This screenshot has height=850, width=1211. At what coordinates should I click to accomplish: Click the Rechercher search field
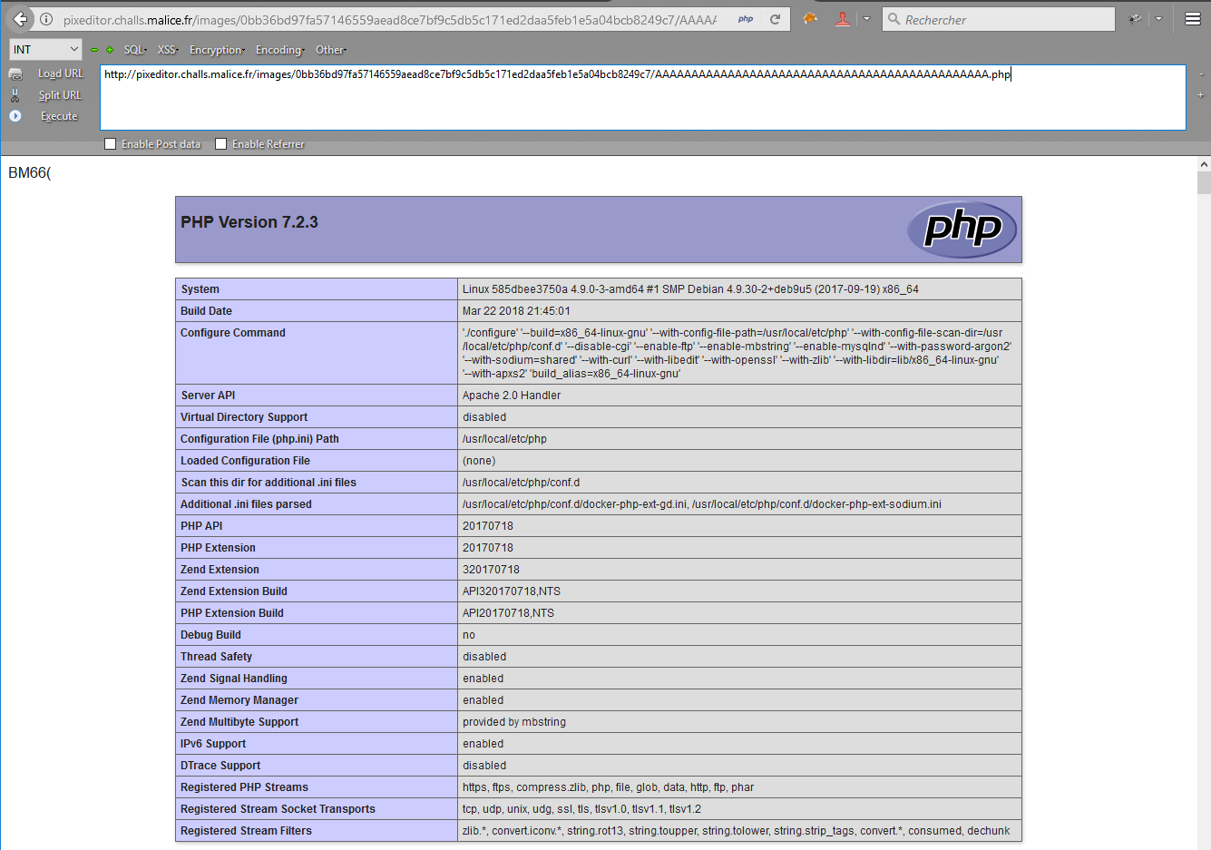tap(998, 19)
